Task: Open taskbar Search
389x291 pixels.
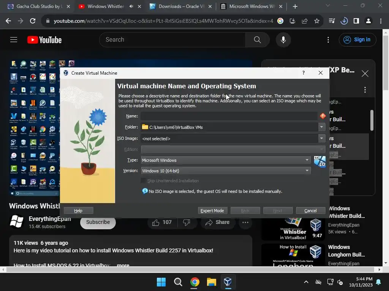Action: (178, 282)
